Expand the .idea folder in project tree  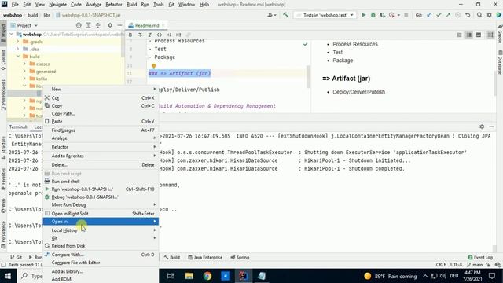coord(18,49)
